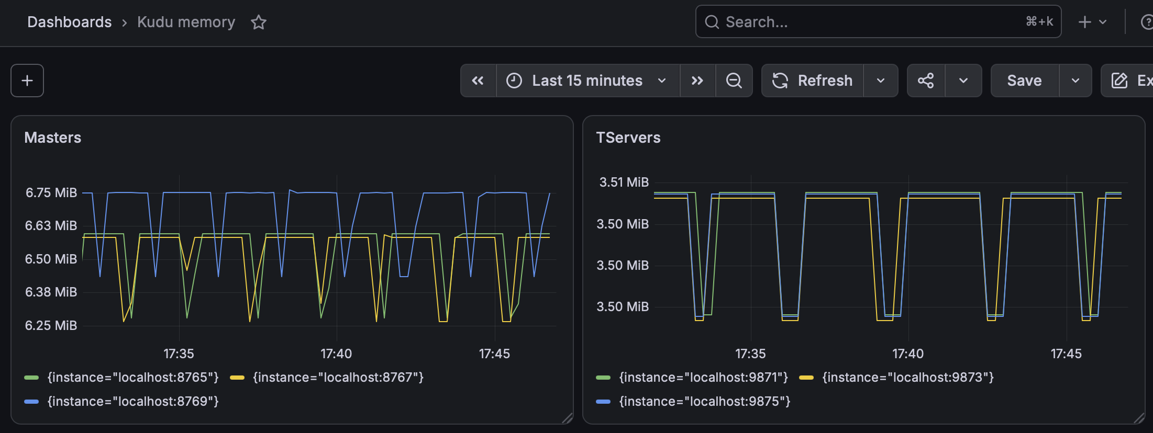This screenshot has width=1153, height=433.
Task: Click the 6.75 MiB axis label
Action: click(51, 193)
